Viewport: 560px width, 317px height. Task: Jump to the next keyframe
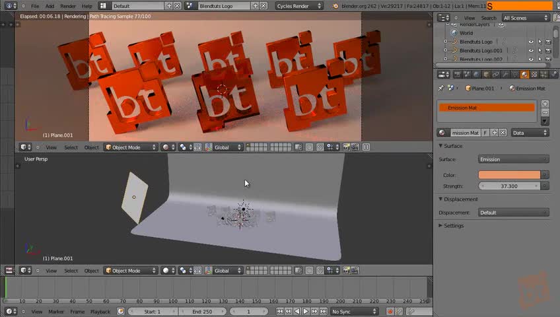coord(314,311)
